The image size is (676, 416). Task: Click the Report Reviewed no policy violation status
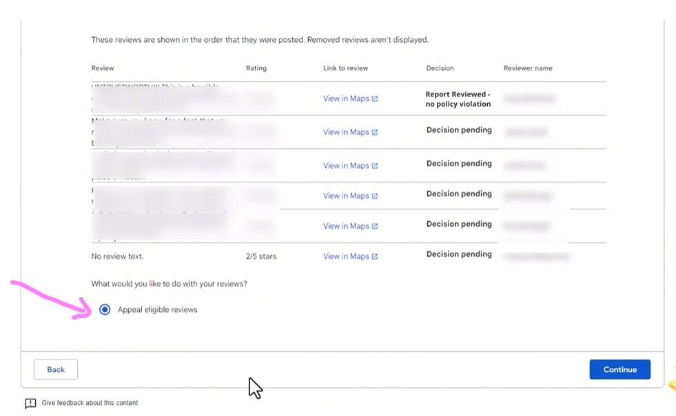[458, 99]
